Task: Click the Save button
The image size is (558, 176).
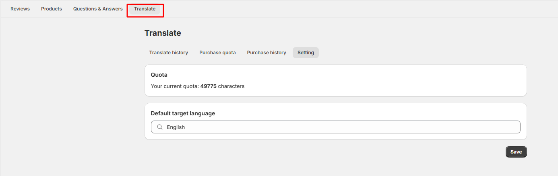Action: click(516, 152)
